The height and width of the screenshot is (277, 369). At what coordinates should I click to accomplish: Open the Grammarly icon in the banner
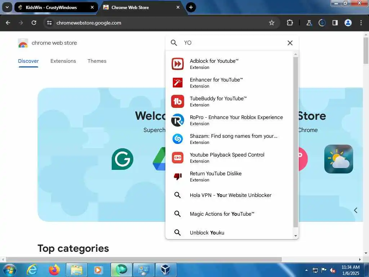tap(123, 159)
